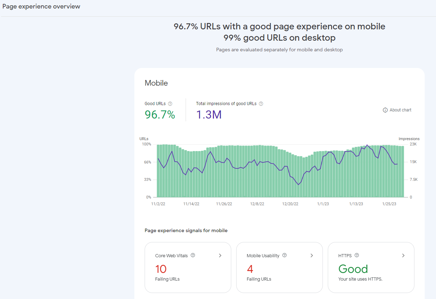Open the Mobile Usability help icon
The image size is (436, 299).
(284, 255)
